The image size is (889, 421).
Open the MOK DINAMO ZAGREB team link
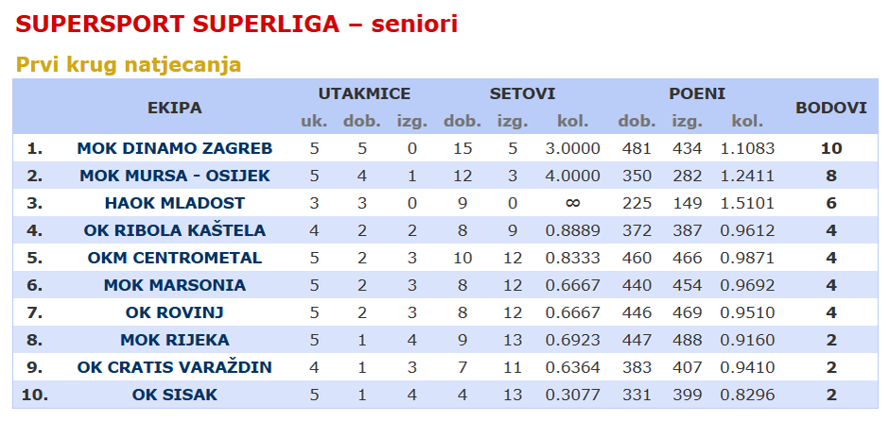[175, 148]
